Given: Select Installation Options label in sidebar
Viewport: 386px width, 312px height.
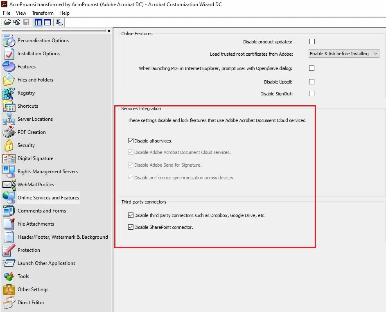Looking at the screenshot, I should point(38,54).
